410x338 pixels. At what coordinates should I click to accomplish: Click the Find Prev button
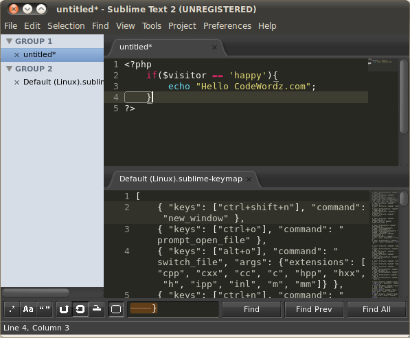[314, 309]
